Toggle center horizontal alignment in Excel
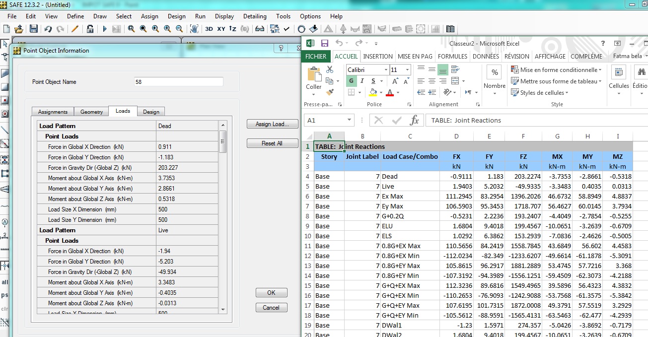The image size is (648, 337). [x=432, y=81]
